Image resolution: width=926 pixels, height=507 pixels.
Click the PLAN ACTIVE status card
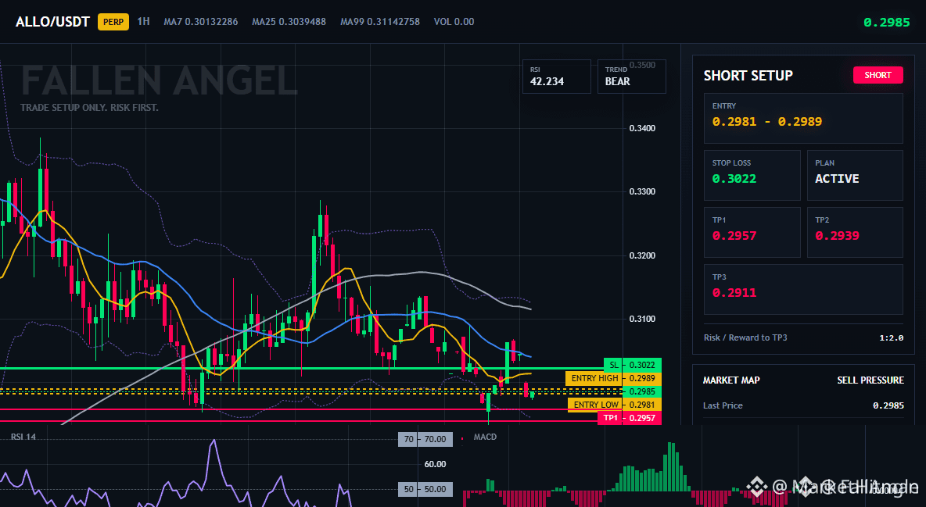pos(855,175)
